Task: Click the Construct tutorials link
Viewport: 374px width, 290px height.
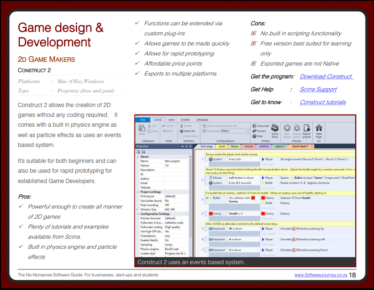Action: click(322, 102)
